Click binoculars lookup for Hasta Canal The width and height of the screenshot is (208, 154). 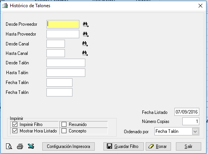tap(85, 53)
